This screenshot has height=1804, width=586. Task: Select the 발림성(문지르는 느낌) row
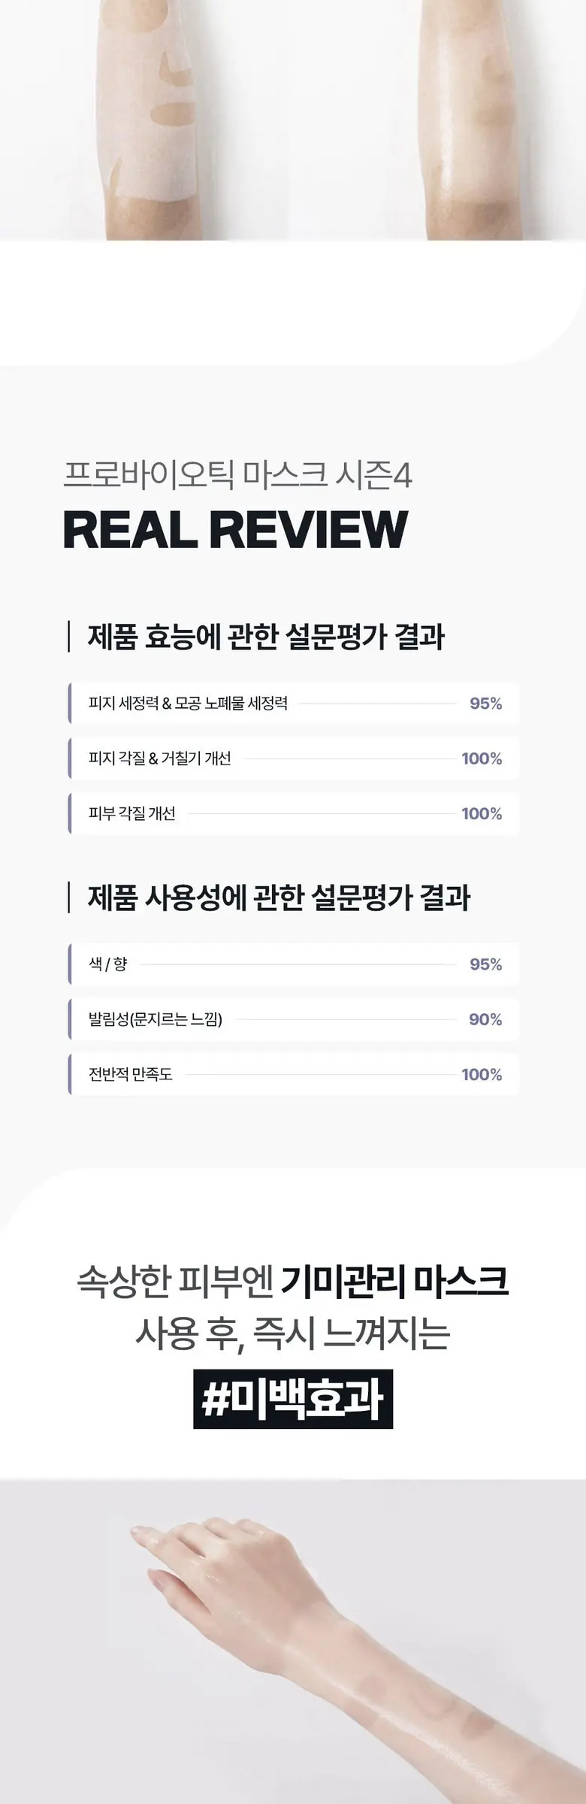(294, 1019)
